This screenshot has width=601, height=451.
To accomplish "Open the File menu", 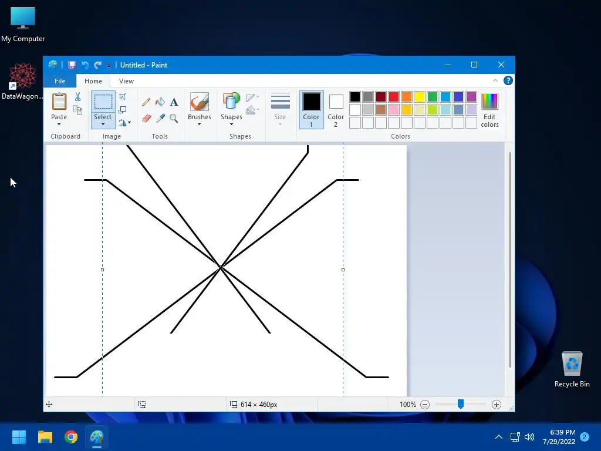I will tap(60, 81).
